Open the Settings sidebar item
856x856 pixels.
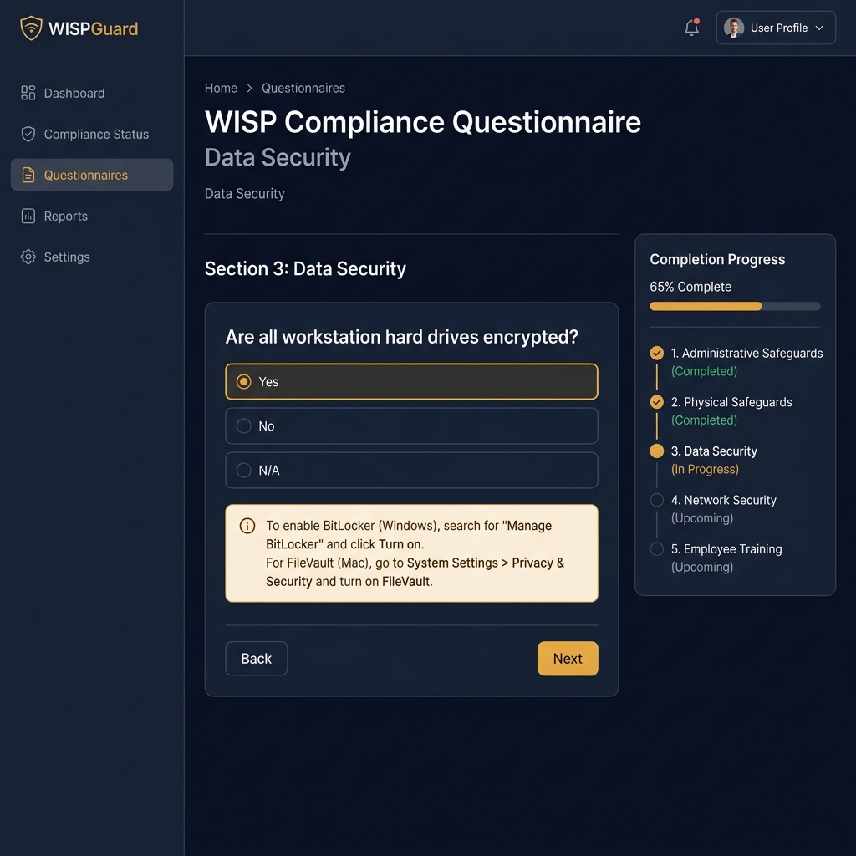click(92, 257)
